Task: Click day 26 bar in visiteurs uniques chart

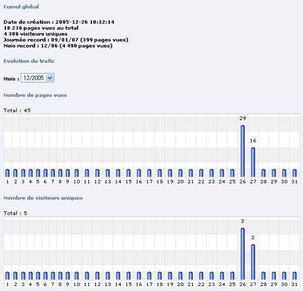Action: pos(242,254)
